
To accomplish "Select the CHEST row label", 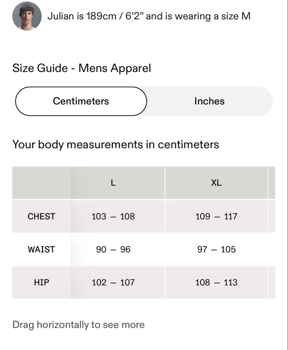I will (x=41, y=216).
